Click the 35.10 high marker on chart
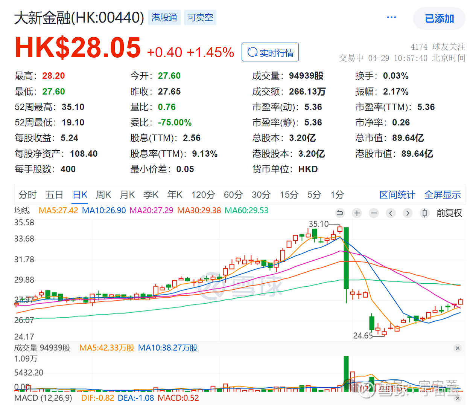This screenshot has height=405, width=473. [319, 224]
